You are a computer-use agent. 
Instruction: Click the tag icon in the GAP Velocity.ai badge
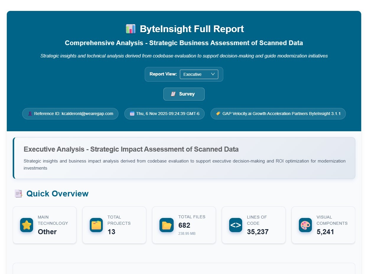click(x=218, y=114)
